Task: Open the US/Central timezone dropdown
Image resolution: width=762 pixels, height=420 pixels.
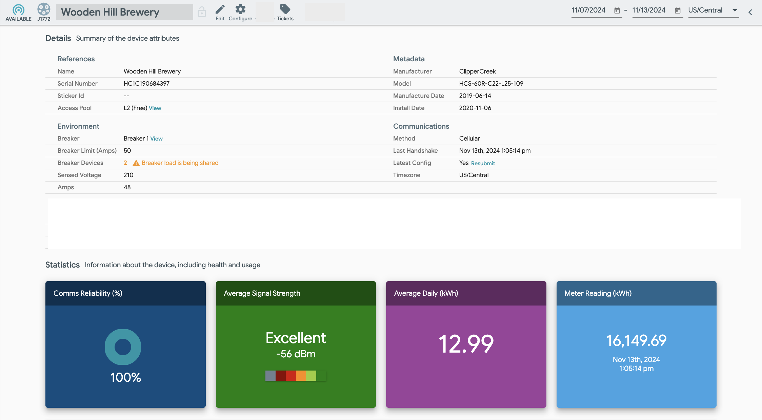Action: (714, 10)
